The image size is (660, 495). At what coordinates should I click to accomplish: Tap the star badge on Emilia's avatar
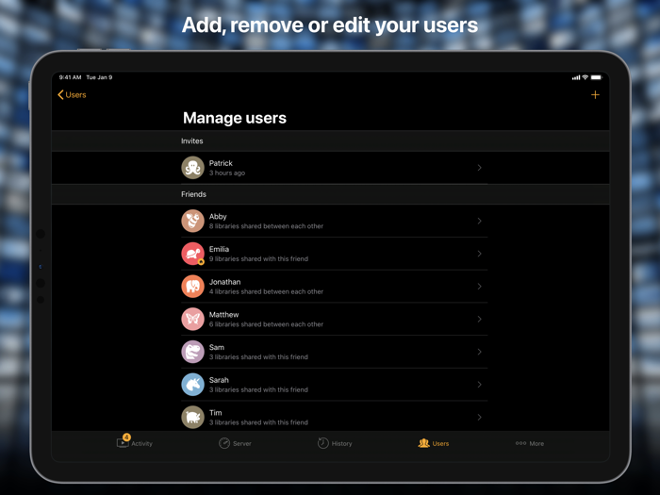pyautogui.click(x=201, y=262)
